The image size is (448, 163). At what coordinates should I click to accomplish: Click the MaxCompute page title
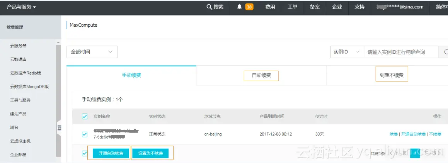pyautogui.click(x=83, y=25)
